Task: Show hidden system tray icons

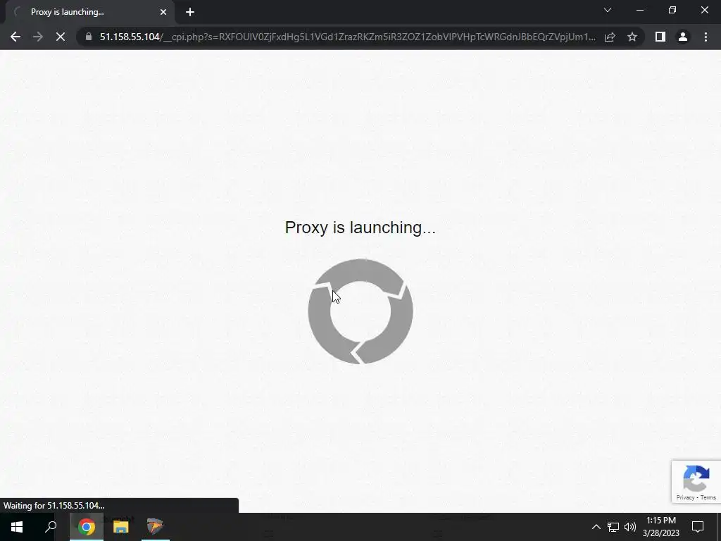Action: tap(596, 527)
